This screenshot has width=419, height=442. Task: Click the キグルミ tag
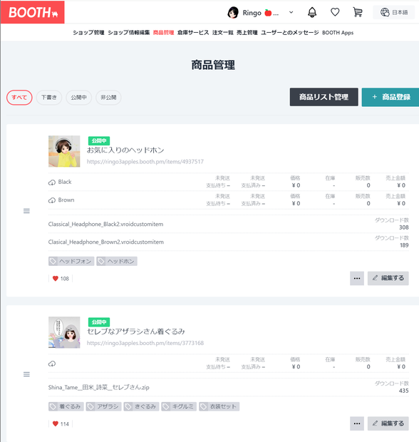(179, 406)
